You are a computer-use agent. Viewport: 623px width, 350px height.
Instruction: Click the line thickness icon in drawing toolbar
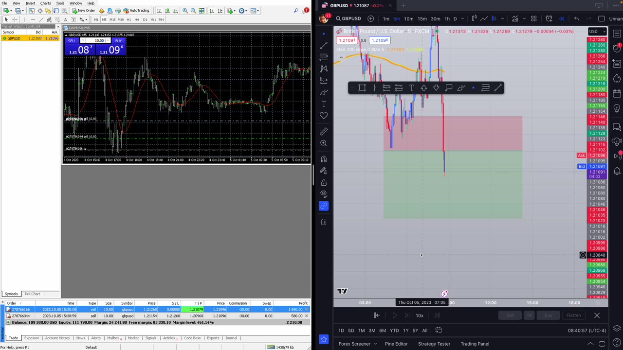click(x=485, y=88)
